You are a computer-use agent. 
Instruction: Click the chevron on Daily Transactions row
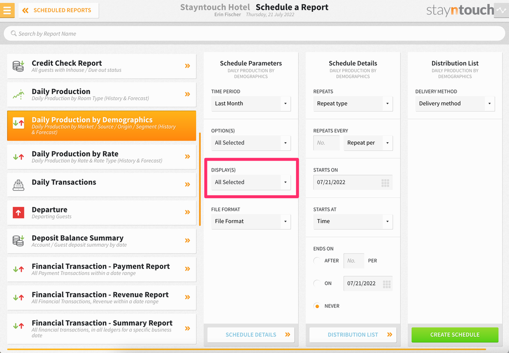click(188, 184)
